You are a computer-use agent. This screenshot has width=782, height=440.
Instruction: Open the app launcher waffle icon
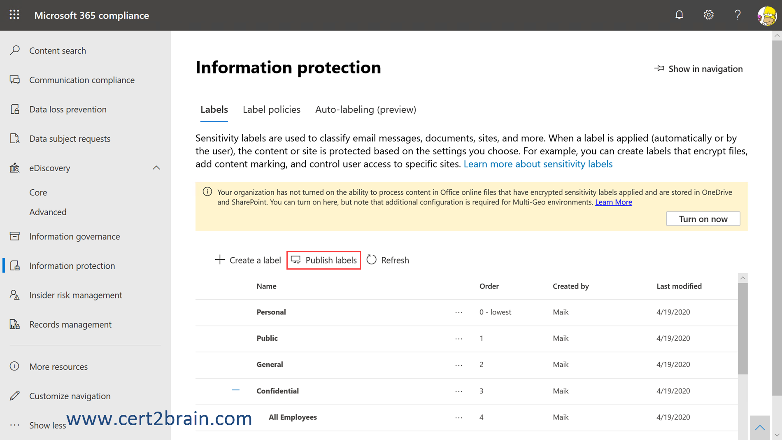14,15
